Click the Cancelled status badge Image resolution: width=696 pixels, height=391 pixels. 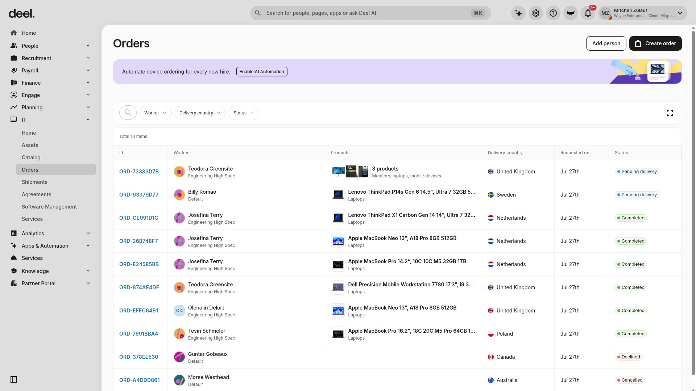point(630,380)
